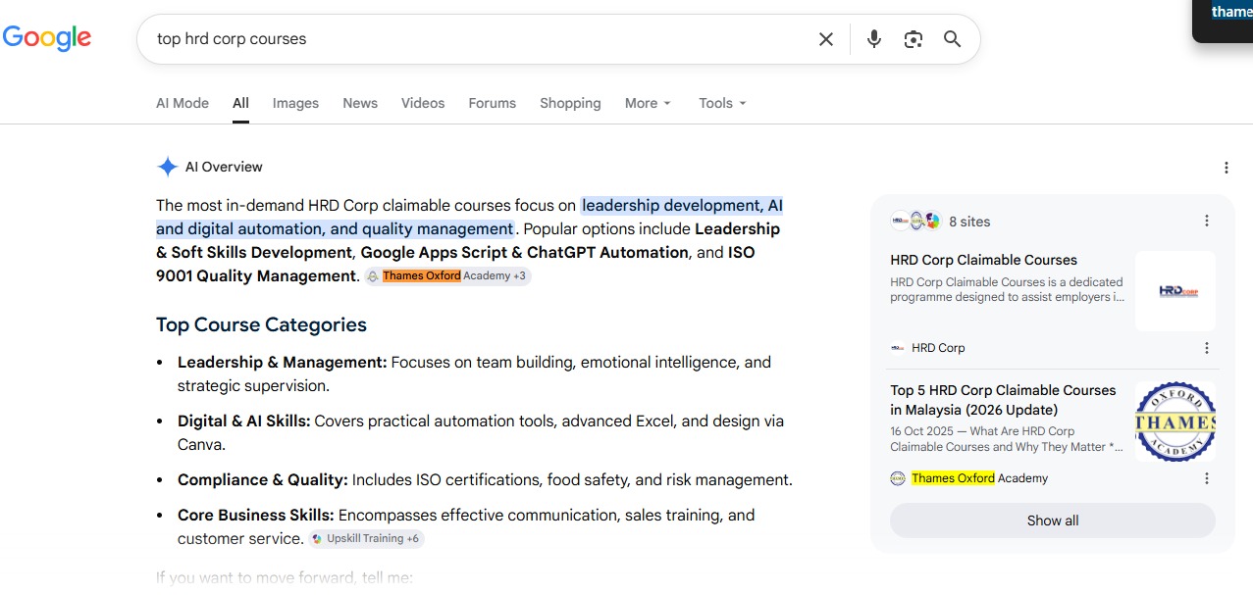
Task: Switch to News tab
Action: [x=360, y=103]
